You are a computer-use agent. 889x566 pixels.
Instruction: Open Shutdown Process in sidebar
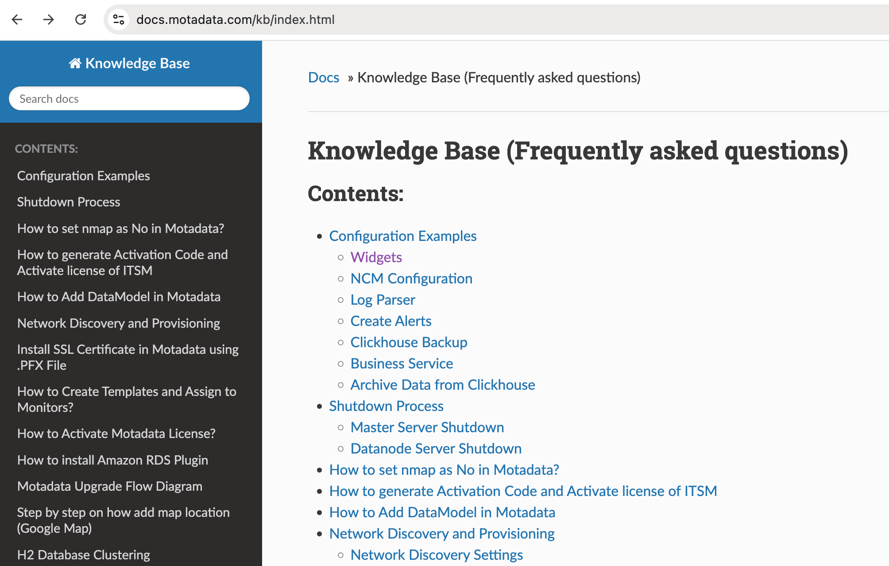69,202
